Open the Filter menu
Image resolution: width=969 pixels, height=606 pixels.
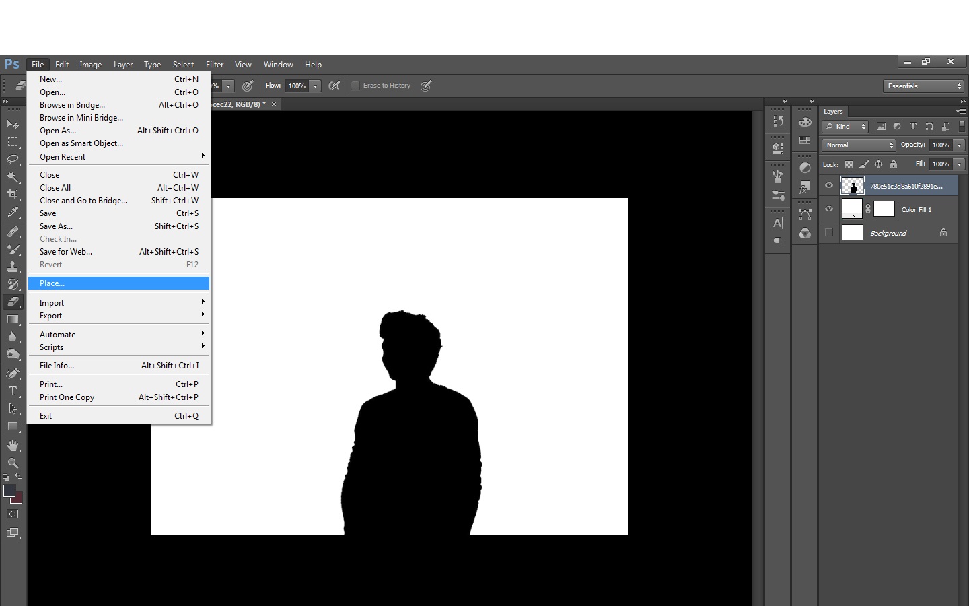click(215, 65)
